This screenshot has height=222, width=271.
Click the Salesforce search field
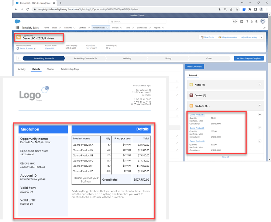(137, 21)
